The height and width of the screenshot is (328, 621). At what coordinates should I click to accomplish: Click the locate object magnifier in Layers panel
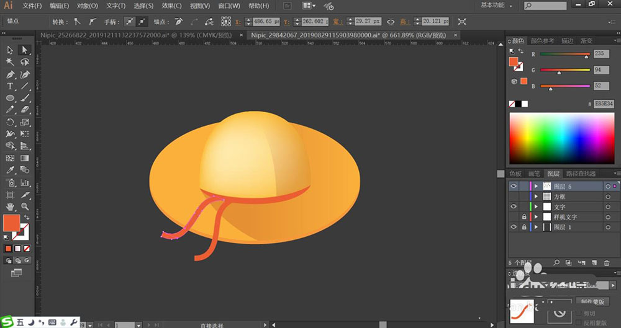coord(556,263)
